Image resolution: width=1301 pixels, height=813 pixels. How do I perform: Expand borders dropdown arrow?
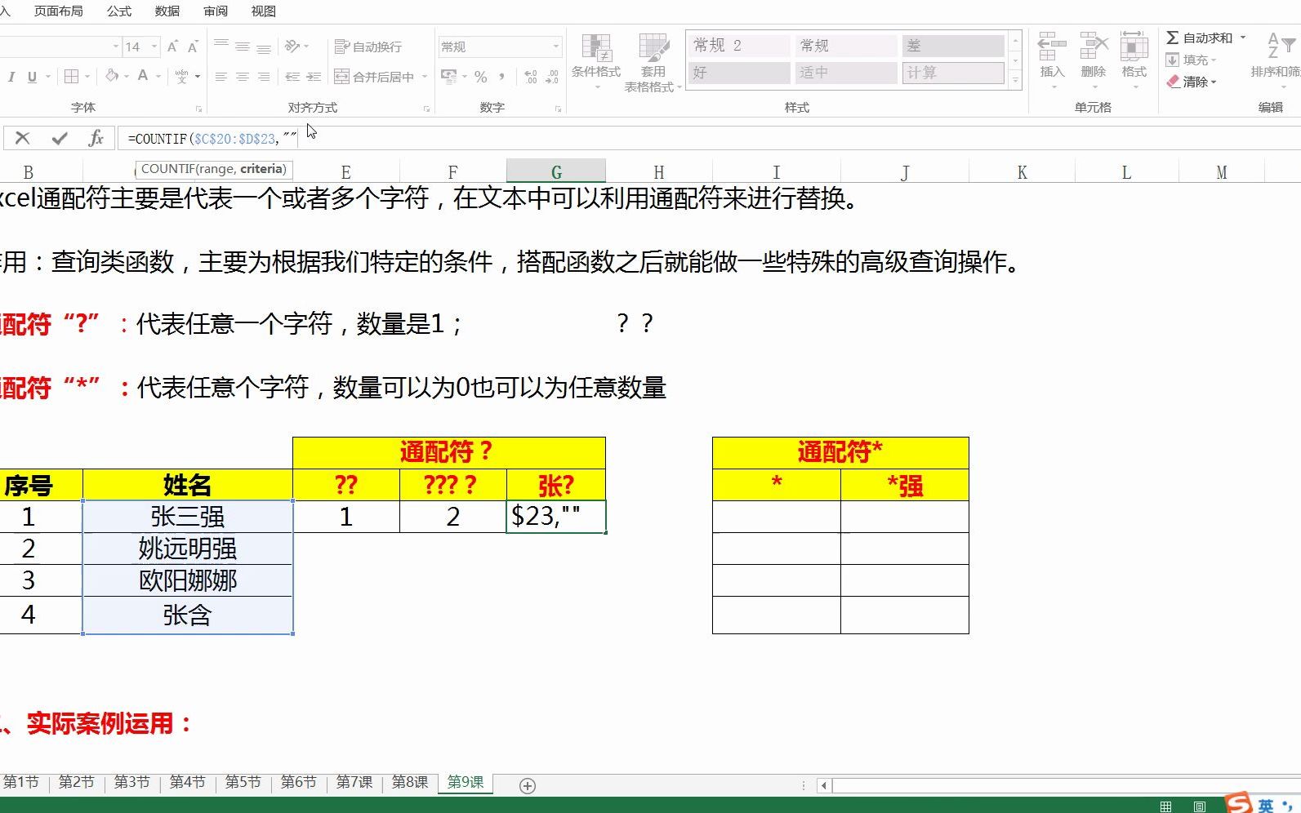tap(88, 77)
